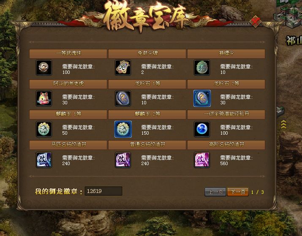Select the purple 普通名将改造符 icon
The width and height of the screenshot is (302, 236).
(x=123, y=160)
